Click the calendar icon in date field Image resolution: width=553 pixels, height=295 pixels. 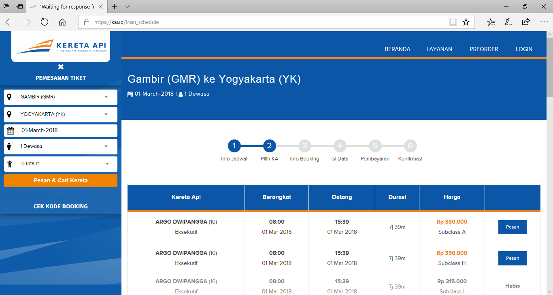point(11,130)
